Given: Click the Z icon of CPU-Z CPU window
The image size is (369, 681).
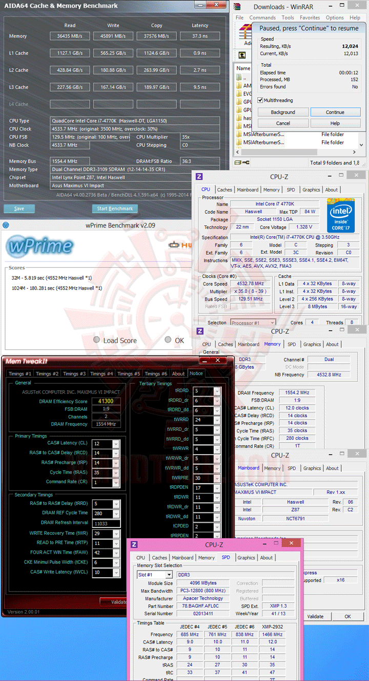Looking at the screenshot, I should pyautogui.click(x=200, y=177).
